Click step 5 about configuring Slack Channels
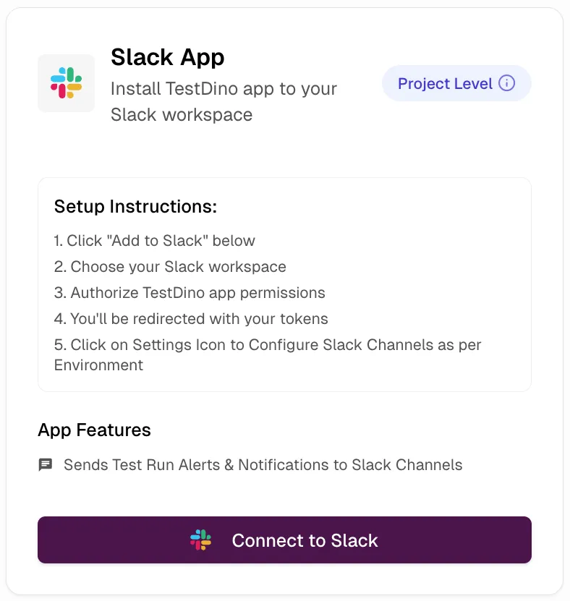 pos(268,345)
